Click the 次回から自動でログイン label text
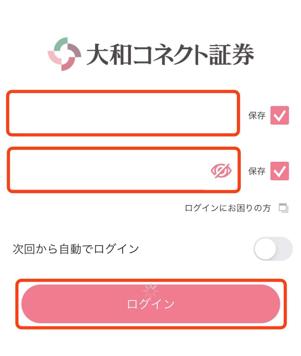This screenshot has height=356, width=301. [x=76, y=249]
